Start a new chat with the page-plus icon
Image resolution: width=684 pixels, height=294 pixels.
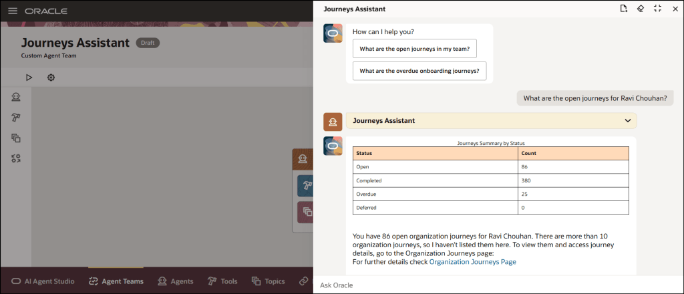623,9
